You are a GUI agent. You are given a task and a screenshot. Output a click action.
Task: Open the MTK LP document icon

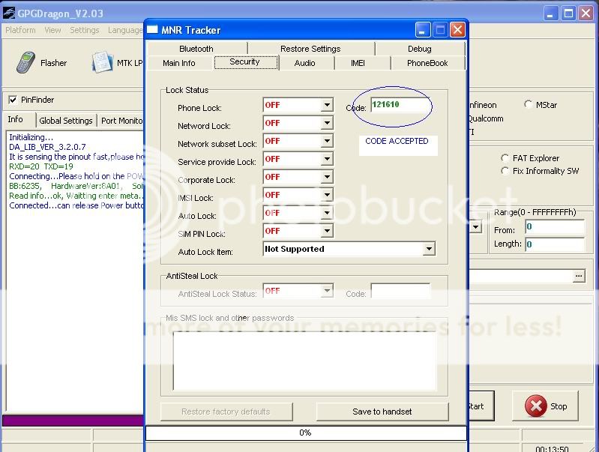(x=103, y=62)
